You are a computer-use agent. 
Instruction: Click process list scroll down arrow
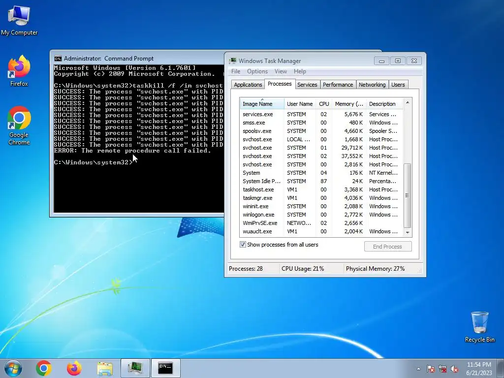[x=407, y=232]
